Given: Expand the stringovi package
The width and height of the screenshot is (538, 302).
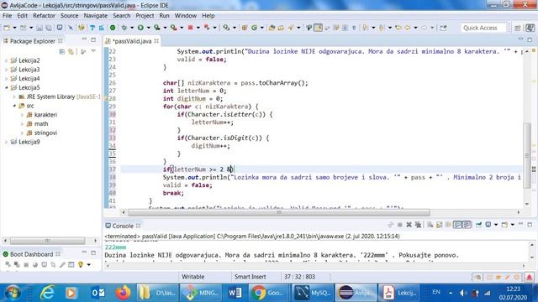Looking at the screenshot, I should [x=22, y=133].
